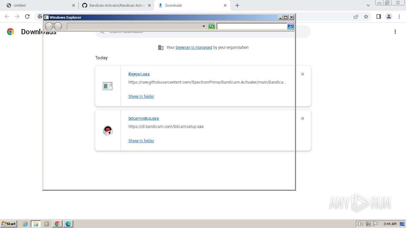Open a new Chrome tab
The width and height of the screenshot is (406, 228).
(237, 5)
